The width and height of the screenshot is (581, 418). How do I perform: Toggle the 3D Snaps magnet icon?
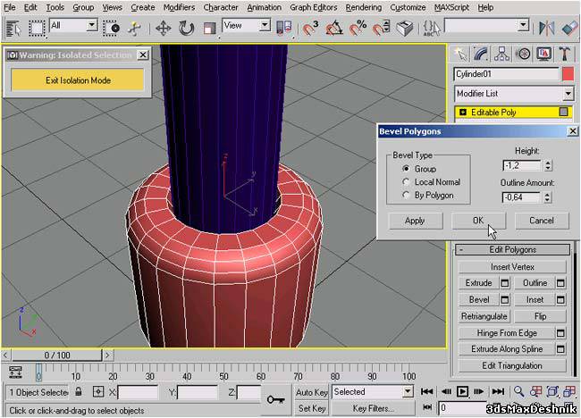[310, 29]
